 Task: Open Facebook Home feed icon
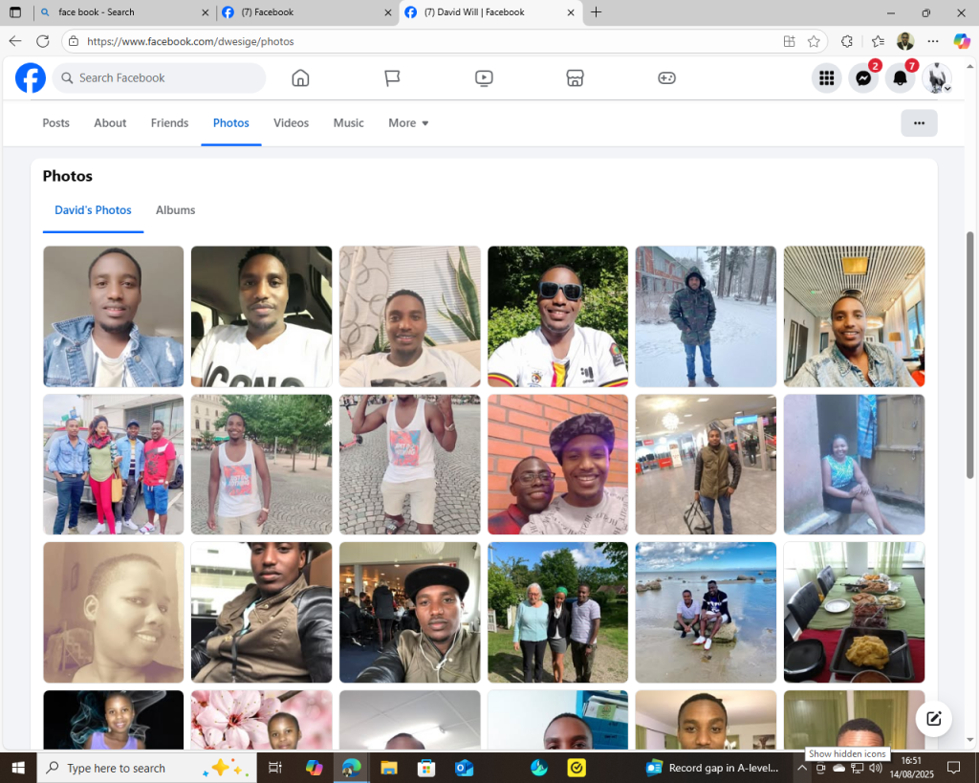point(300,78)
